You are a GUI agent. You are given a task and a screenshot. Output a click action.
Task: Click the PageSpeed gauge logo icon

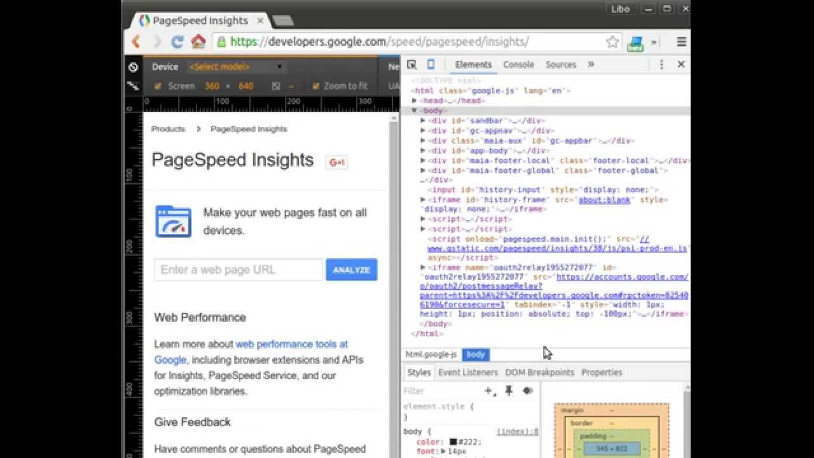point(174,221)
